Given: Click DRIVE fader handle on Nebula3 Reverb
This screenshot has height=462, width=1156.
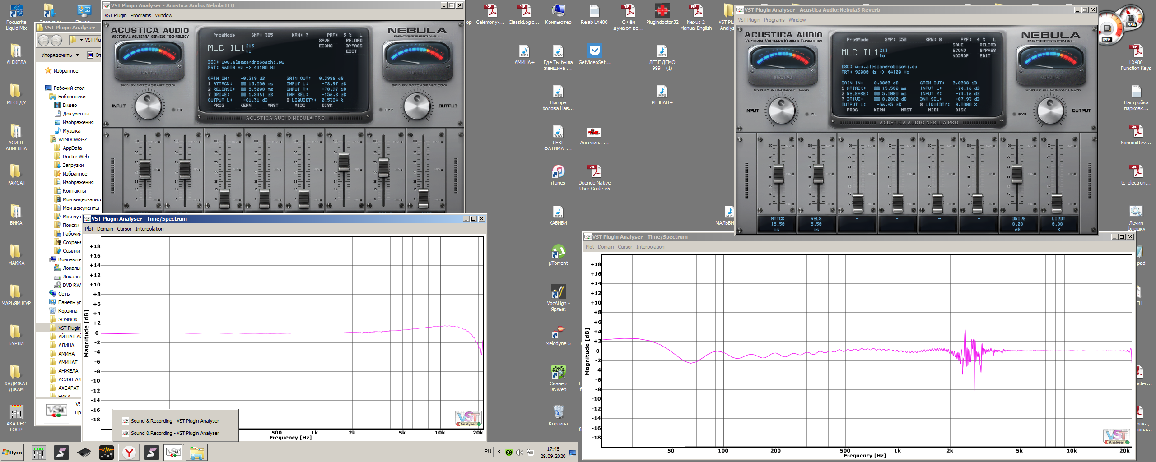Looking at the screenshot, I should tap(1017, 175).
